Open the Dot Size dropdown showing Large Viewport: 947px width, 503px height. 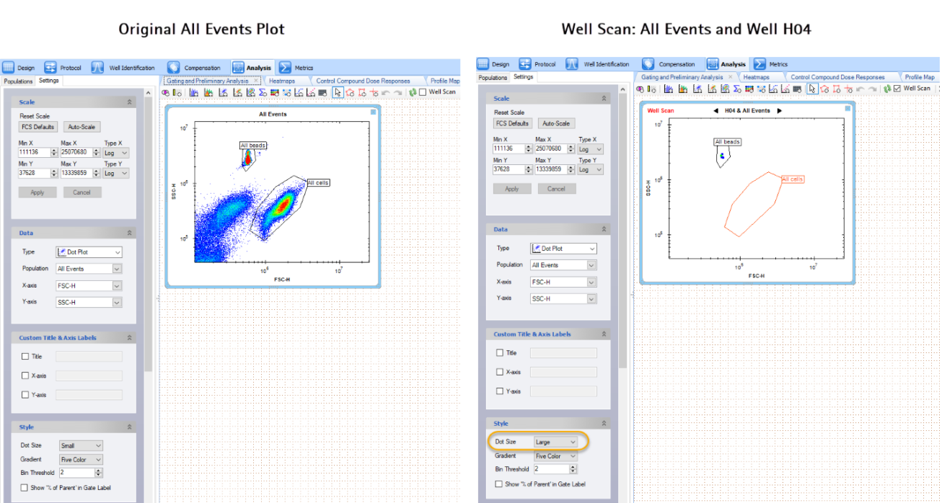(555, 442)
